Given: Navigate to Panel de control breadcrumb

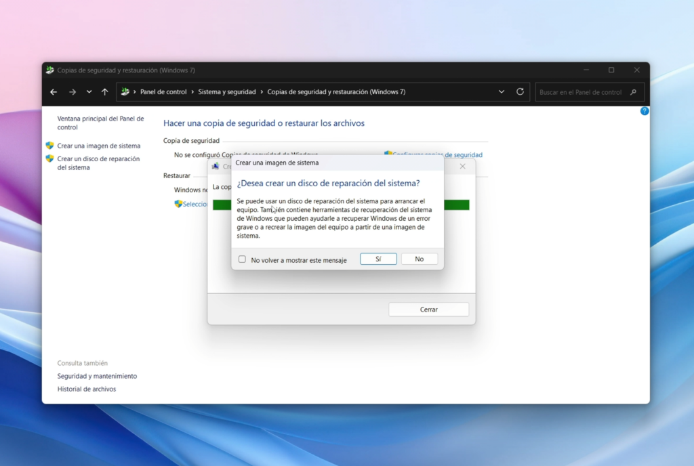Looking at the screenshot, I should (x=164, y=91).
